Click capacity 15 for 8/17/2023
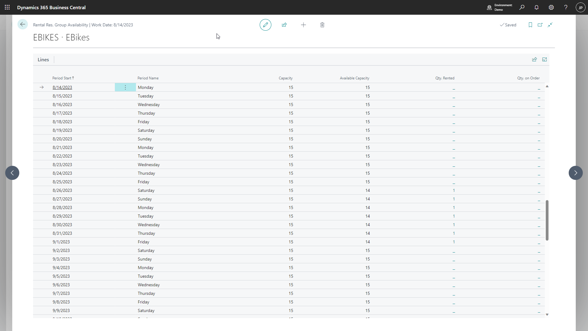588x331 pixels. (291, 113)
